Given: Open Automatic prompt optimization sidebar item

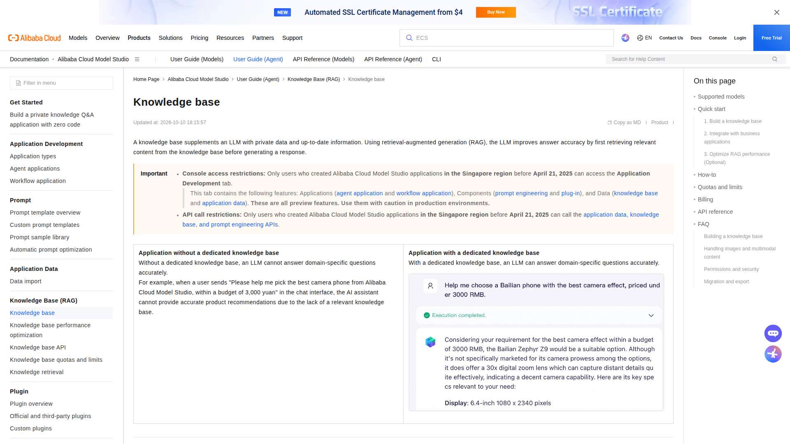Looking at the screenshot, I should pyautogui.click(x=51, y=250).
